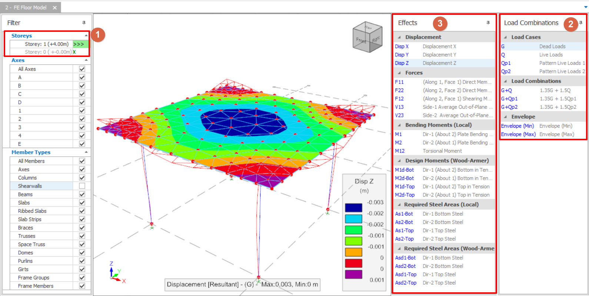The image size is (589, 296).
Task: Close the FE Floor Model tab
Action: point(55,8)
